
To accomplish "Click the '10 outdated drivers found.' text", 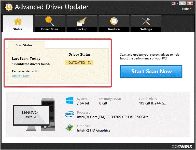I will pos(31,64).
